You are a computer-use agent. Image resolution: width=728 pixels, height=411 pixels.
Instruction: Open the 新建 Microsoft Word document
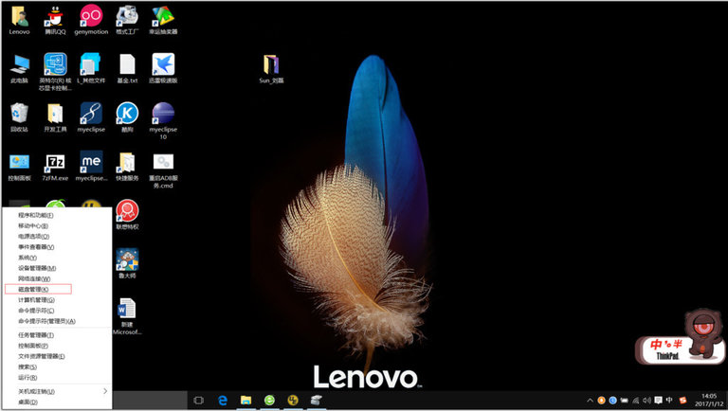point(127,316)
